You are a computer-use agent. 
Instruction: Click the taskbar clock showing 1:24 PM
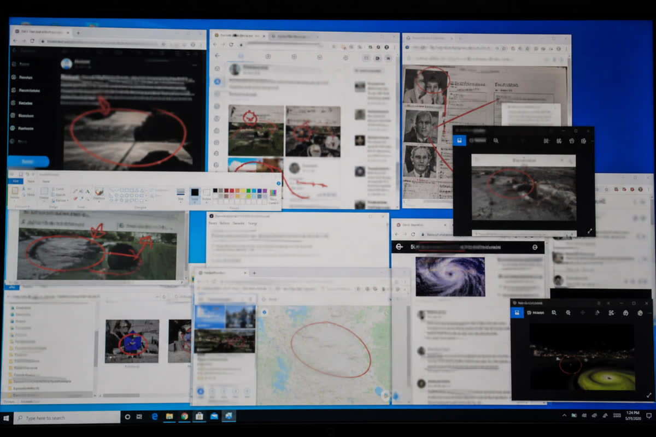tap(632, 416)
